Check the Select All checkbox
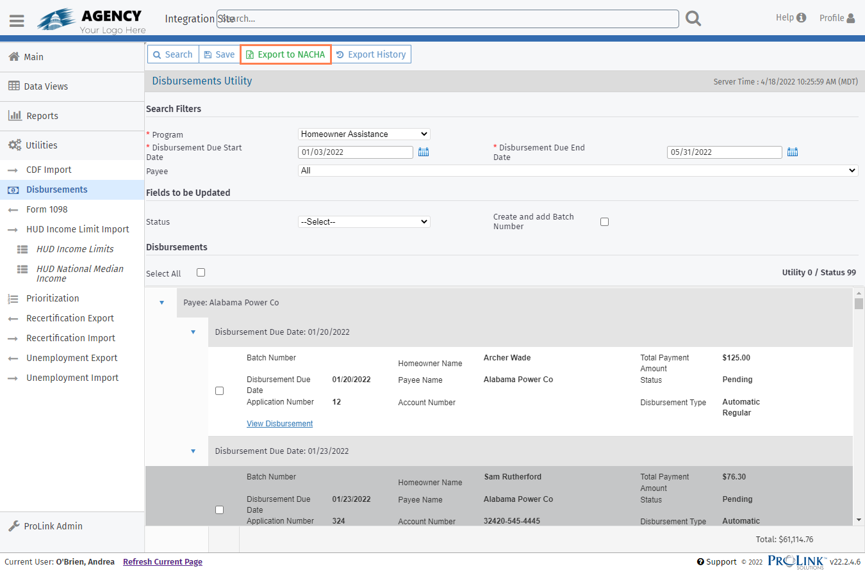 (201, 272)
